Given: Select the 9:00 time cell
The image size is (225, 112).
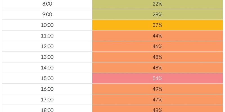Looking at the screenshot, I should click(x=47, y=15).
